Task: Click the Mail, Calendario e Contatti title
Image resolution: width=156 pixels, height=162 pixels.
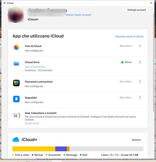Action: pyautogui.click(x=41, y=113)
